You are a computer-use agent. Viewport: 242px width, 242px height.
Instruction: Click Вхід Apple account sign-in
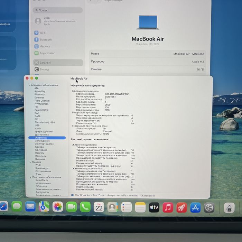pyautogui.click(x=55, y=21)
